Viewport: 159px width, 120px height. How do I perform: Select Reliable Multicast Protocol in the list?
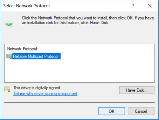click(x=36, y=56)
